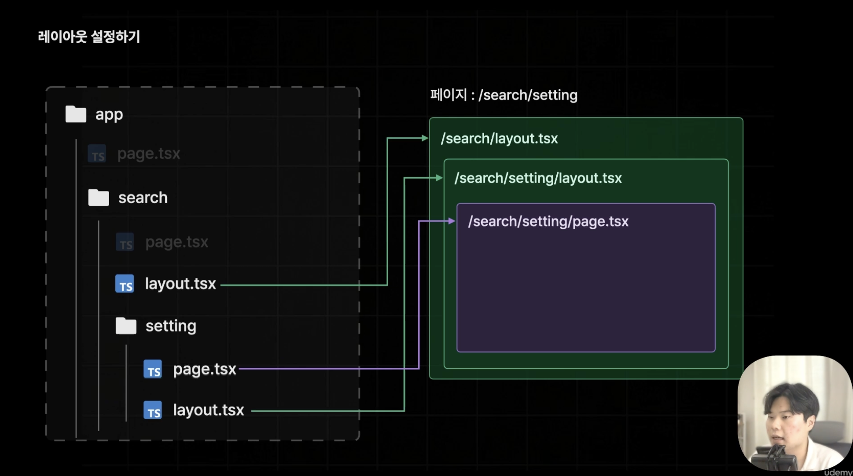Select the search folder label

pos(143,198)
